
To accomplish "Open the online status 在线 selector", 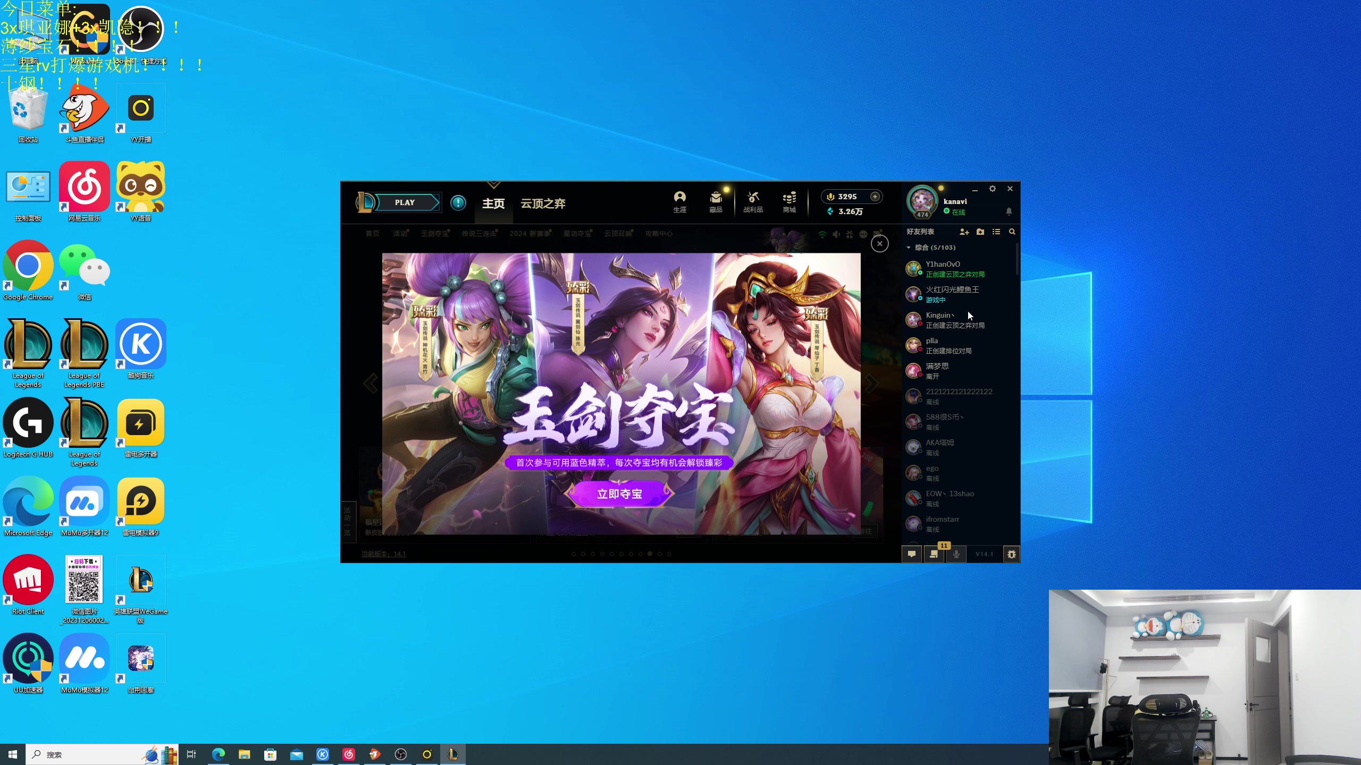I will coord(954,212).
